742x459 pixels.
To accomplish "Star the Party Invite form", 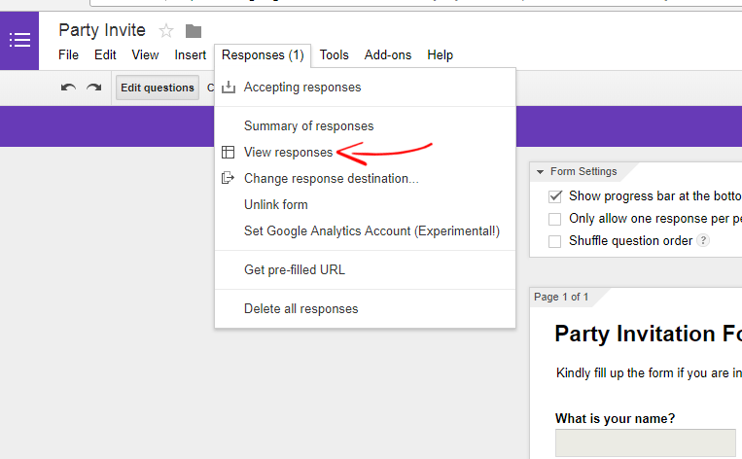I will coord(166,31).
